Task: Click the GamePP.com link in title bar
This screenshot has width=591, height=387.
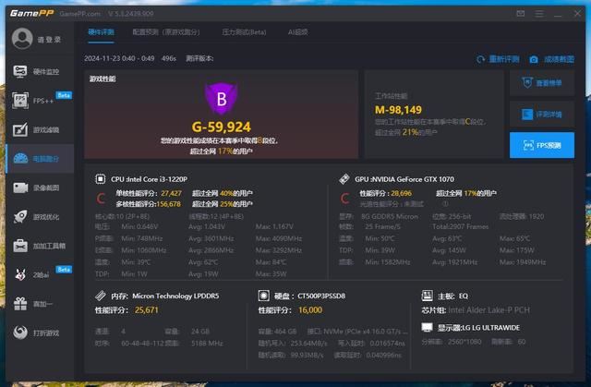Action: [80, 14]
